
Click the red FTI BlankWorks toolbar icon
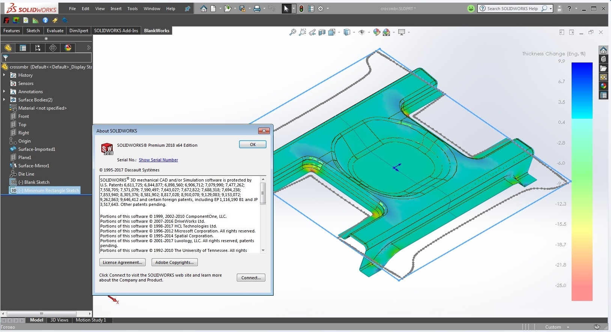coord(6,20)
